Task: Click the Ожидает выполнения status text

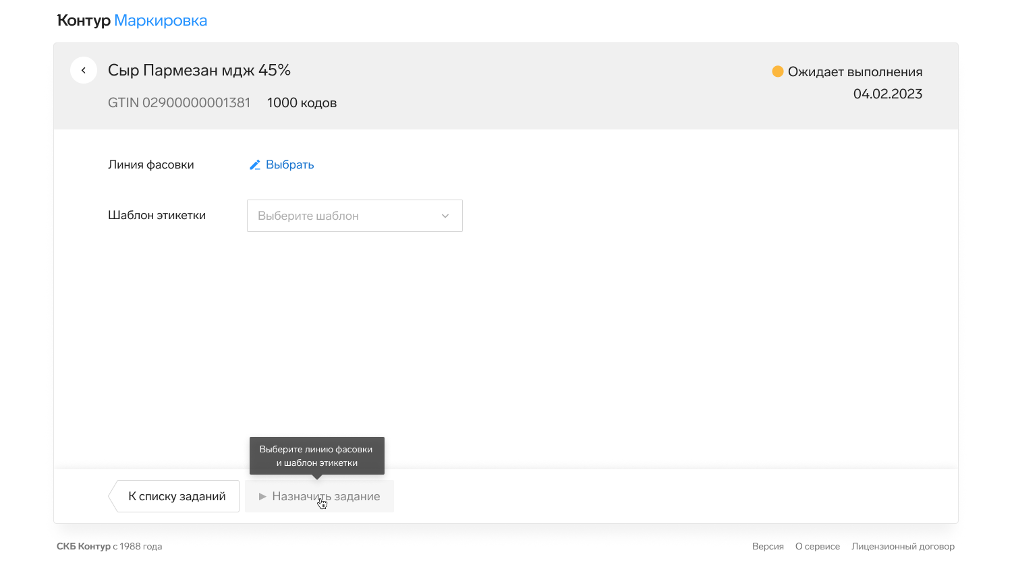Action: pyautogui.click(x=855, y=71)
